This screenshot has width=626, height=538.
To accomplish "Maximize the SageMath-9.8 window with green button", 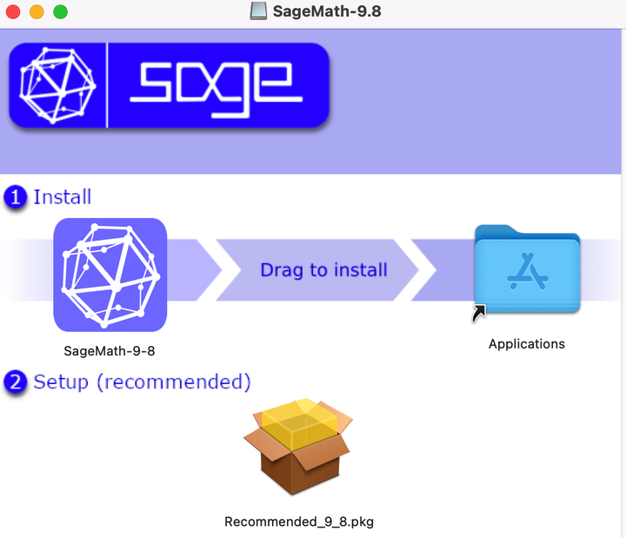I will tap(60, 11).
